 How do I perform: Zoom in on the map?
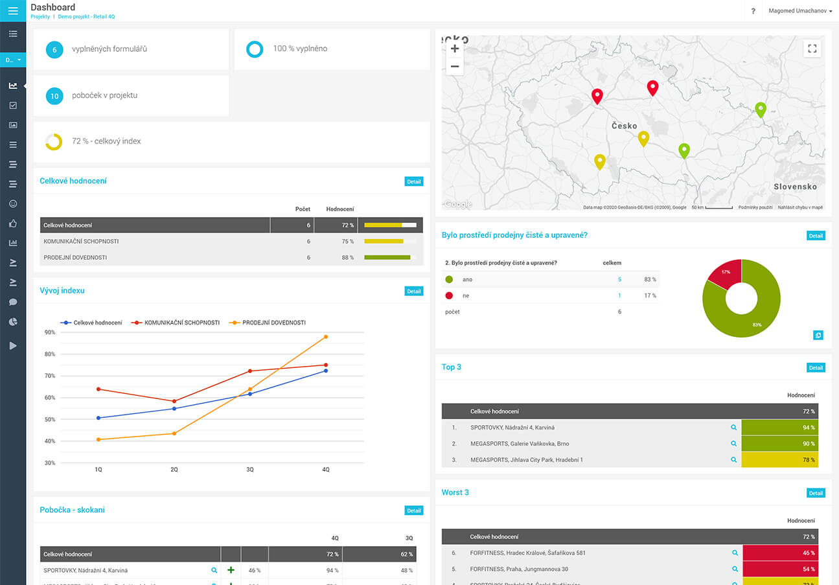tap(455, 49)
